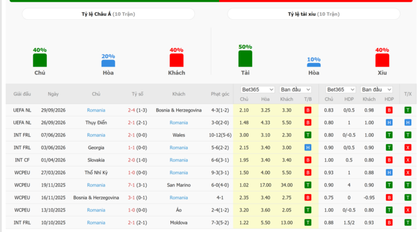Click the green T T/X badge for 29/09/2026
Image resolution: width=418 pixels, height=232 pixels.
click(408, 110)
